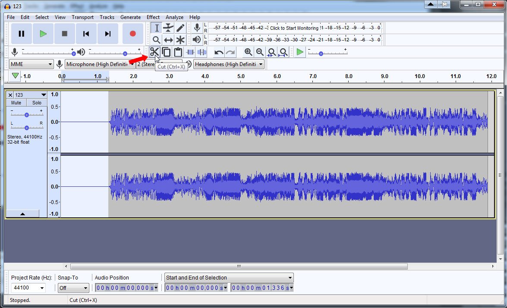Click Click to Start Monitoring meter
Viewport: 507px width, 308px height.
(294, 28)
